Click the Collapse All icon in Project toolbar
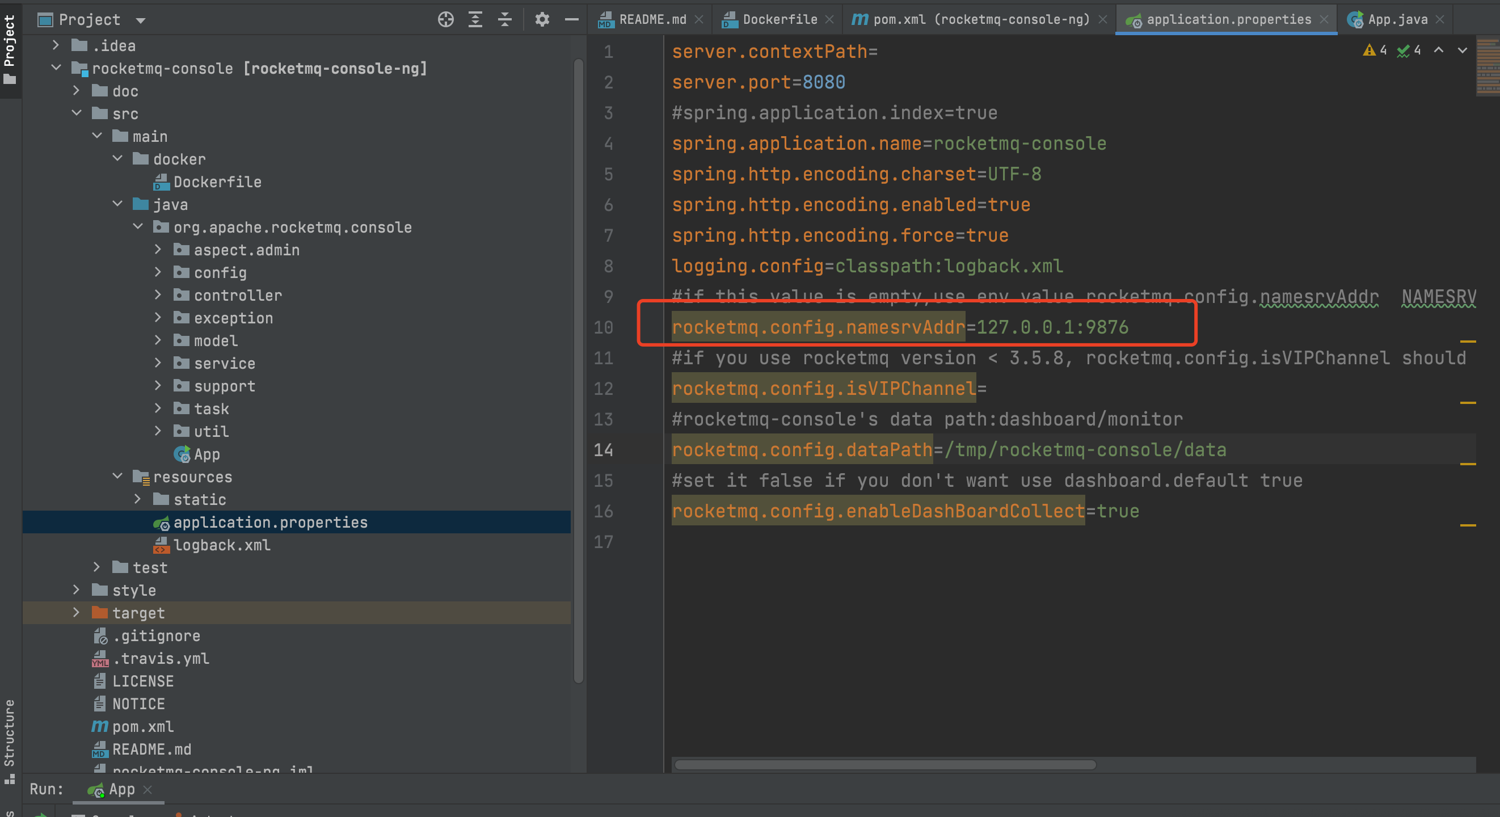Screen dimensions: 1500x817 pos(505,19)
